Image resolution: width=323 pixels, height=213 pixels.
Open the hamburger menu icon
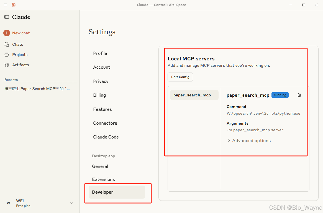[6, 5]
